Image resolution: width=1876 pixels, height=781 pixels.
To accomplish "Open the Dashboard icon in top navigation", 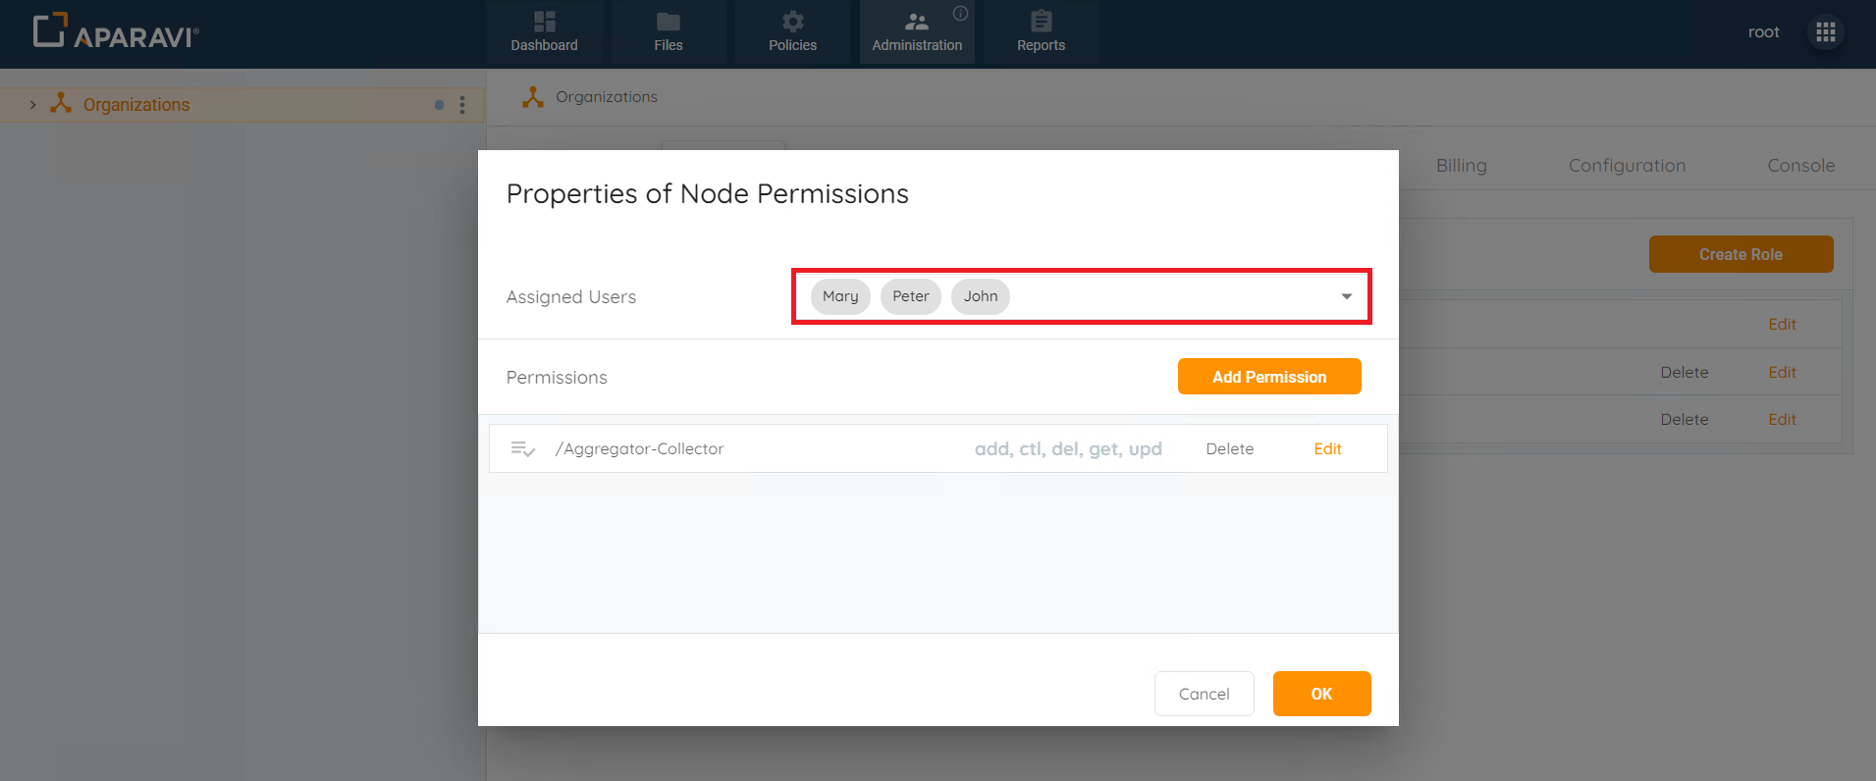I will [x=544, y=23].
